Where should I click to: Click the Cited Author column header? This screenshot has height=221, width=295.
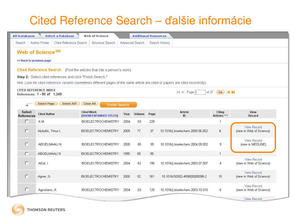pyautogui.click(x=46, y=114)
